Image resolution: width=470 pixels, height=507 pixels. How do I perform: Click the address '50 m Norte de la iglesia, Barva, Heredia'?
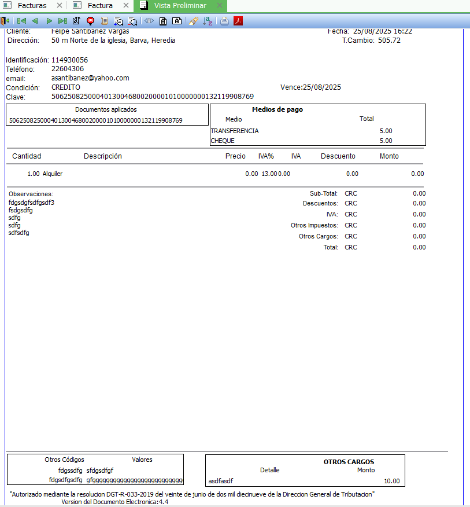113,41
